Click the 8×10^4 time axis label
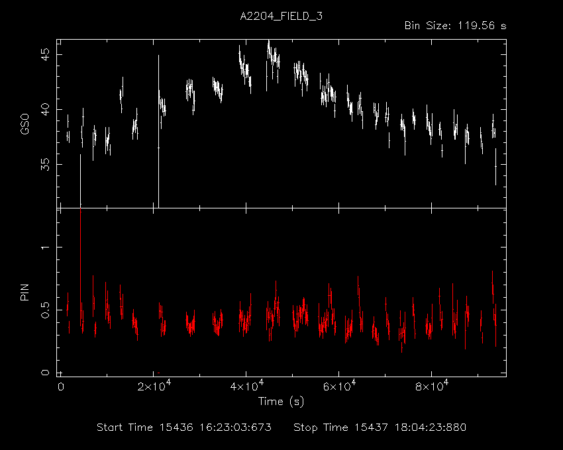The height and width of the screenshot is (450, 563). point(433,386)
